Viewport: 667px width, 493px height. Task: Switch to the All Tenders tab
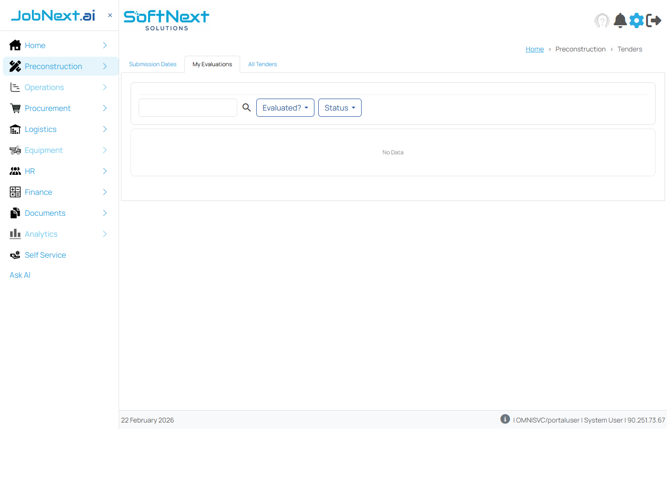coord(263,64)
